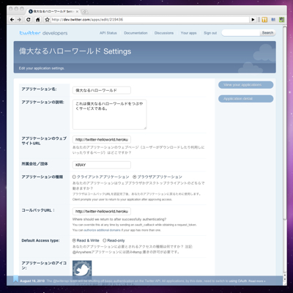Open the browser home page icon
This screenshot has width=293, height=293.
point(38,20)
